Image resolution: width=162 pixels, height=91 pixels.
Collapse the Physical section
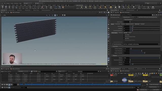115,56
